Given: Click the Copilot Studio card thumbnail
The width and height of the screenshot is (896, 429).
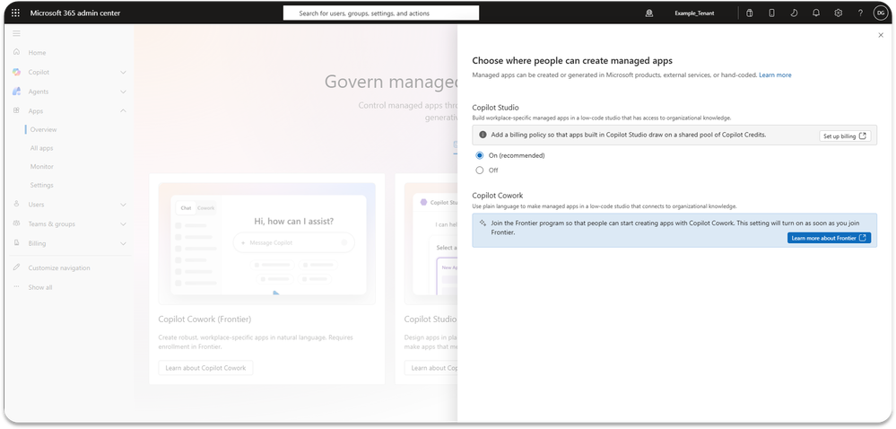Looking at the screenshot, I should point(431,243).
